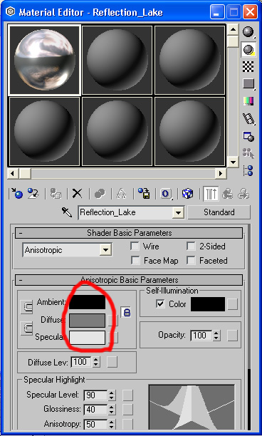Toggle the checkered Background icon

pos(248,67)
